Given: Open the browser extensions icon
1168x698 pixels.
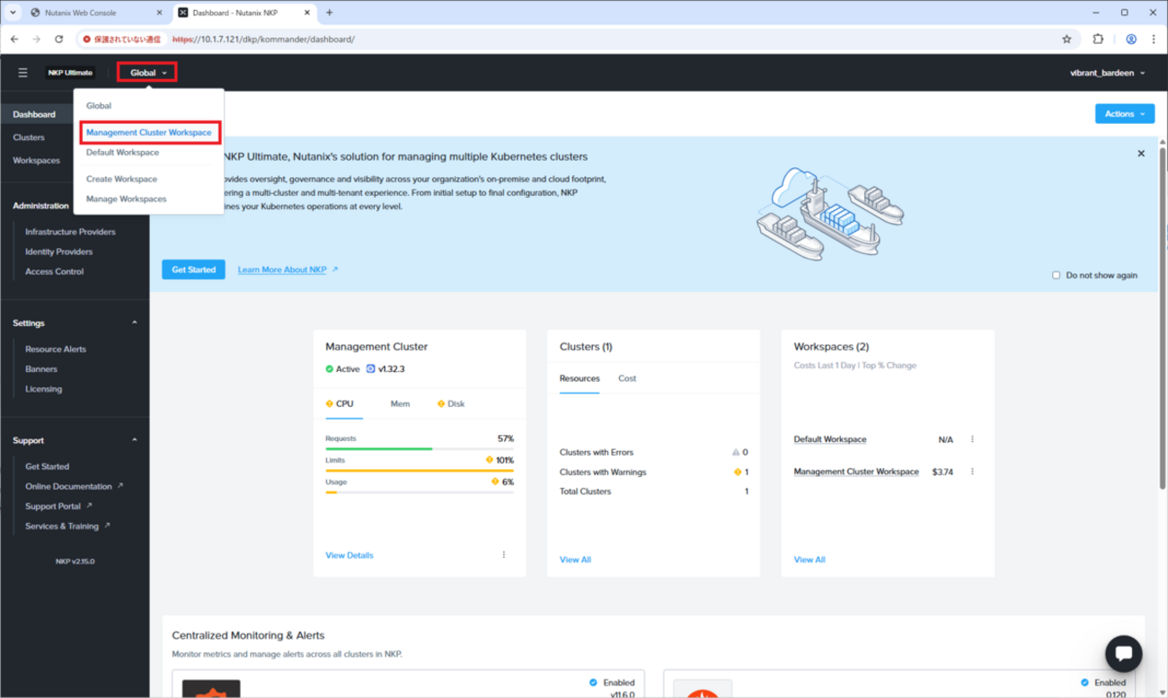Looking at the screenshot, I should [1098, 40].
